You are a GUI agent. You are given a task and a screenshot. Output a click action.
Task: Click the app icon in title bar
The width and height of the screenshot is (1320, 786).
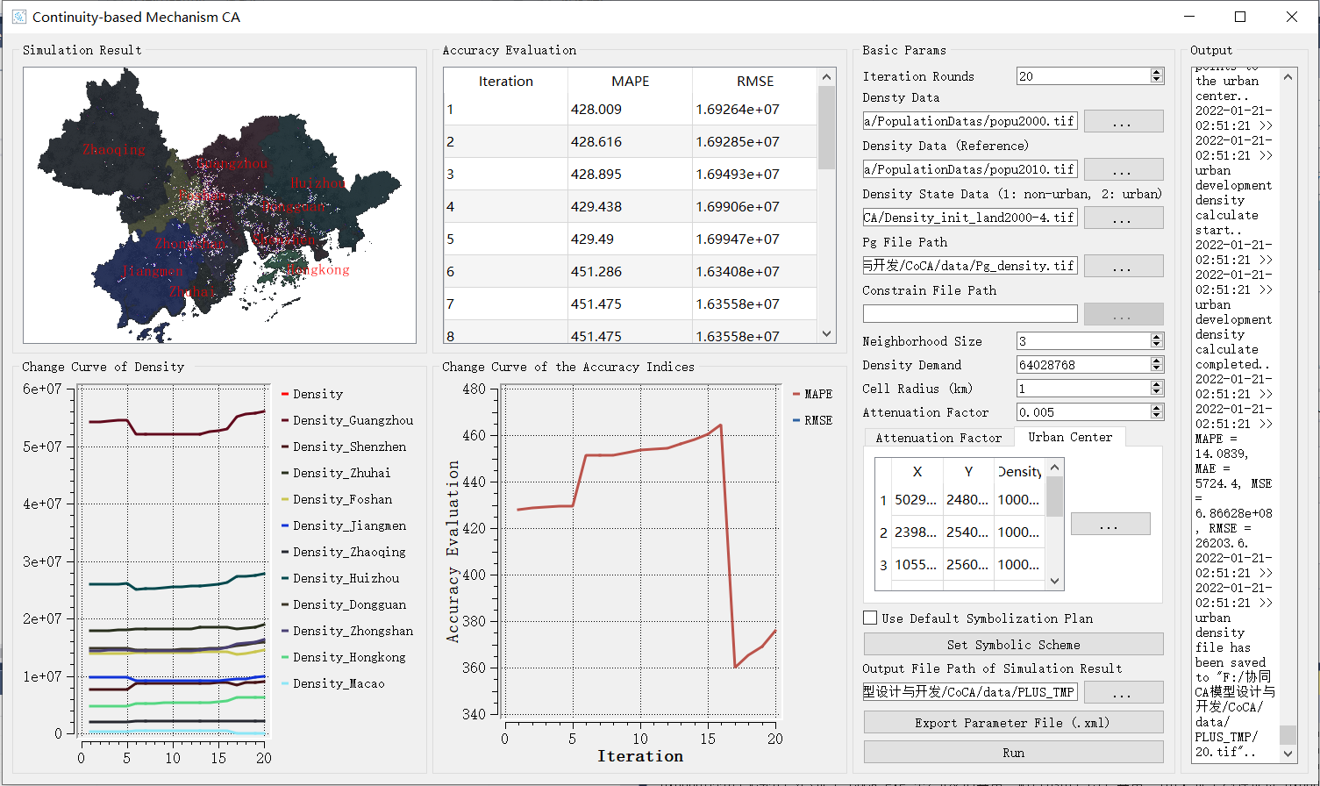point(18,17)
